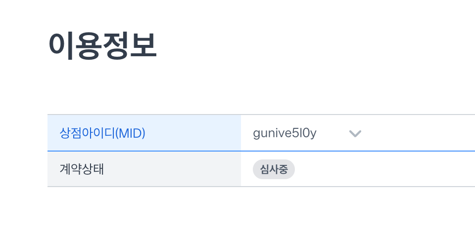Click the gray 계약상태 header cell
475x233 pixels.
point(144,169)
